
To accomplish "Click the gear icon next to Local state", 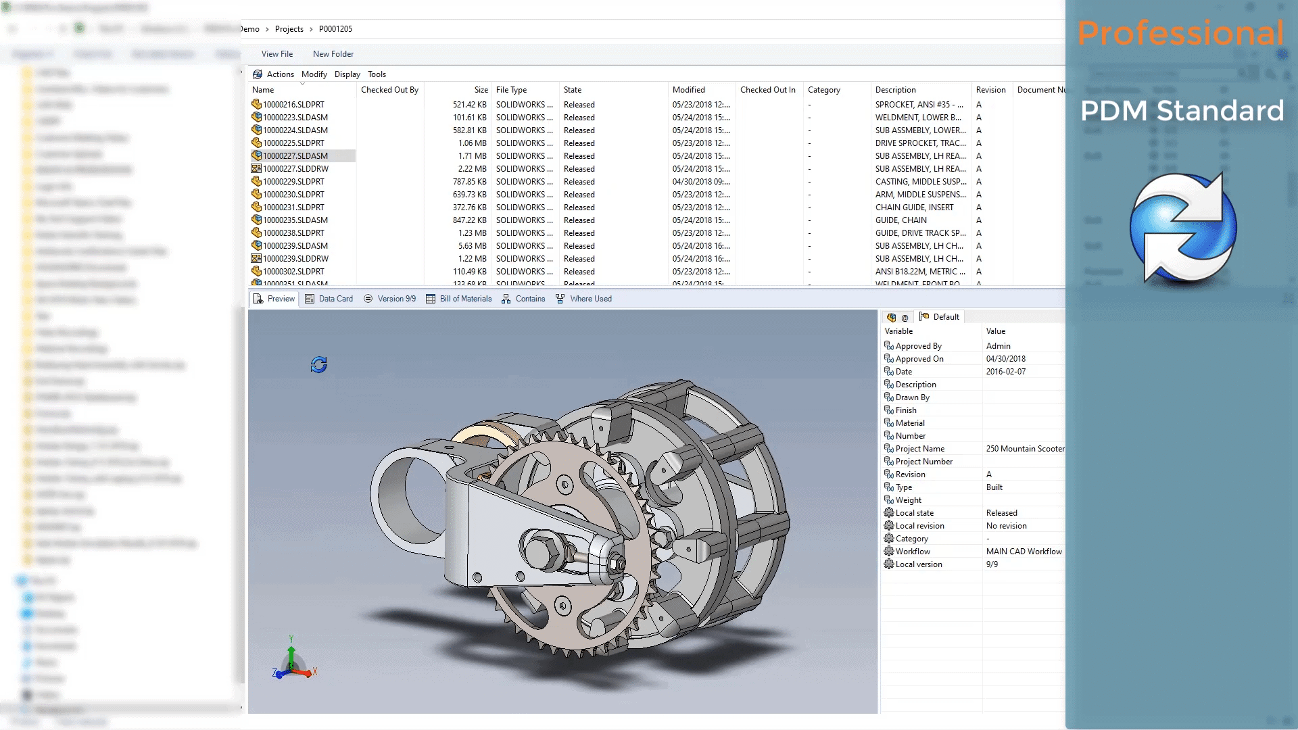I will (x=889, y=513).
